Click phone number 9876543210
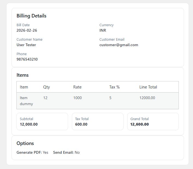Screen dimensions: 193x169 tap(27, 59)
